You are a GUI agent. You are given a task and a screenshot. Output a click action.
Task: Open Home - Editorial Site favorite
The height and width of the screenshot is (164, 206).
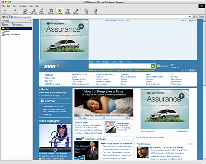[11, 34]
